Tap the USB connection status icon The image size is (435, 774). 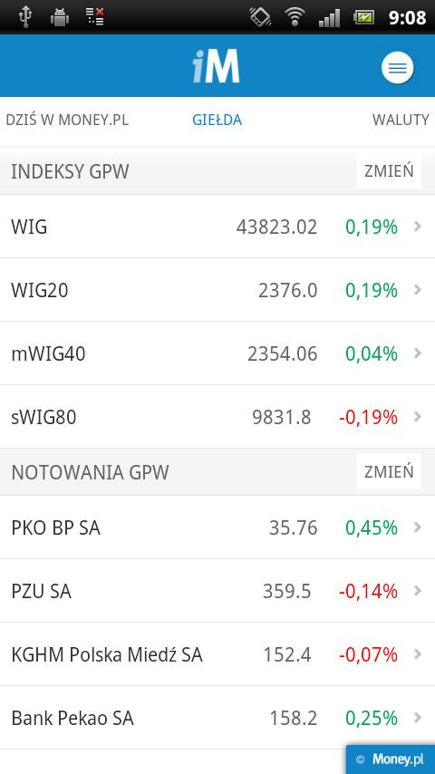coord(24,17)
